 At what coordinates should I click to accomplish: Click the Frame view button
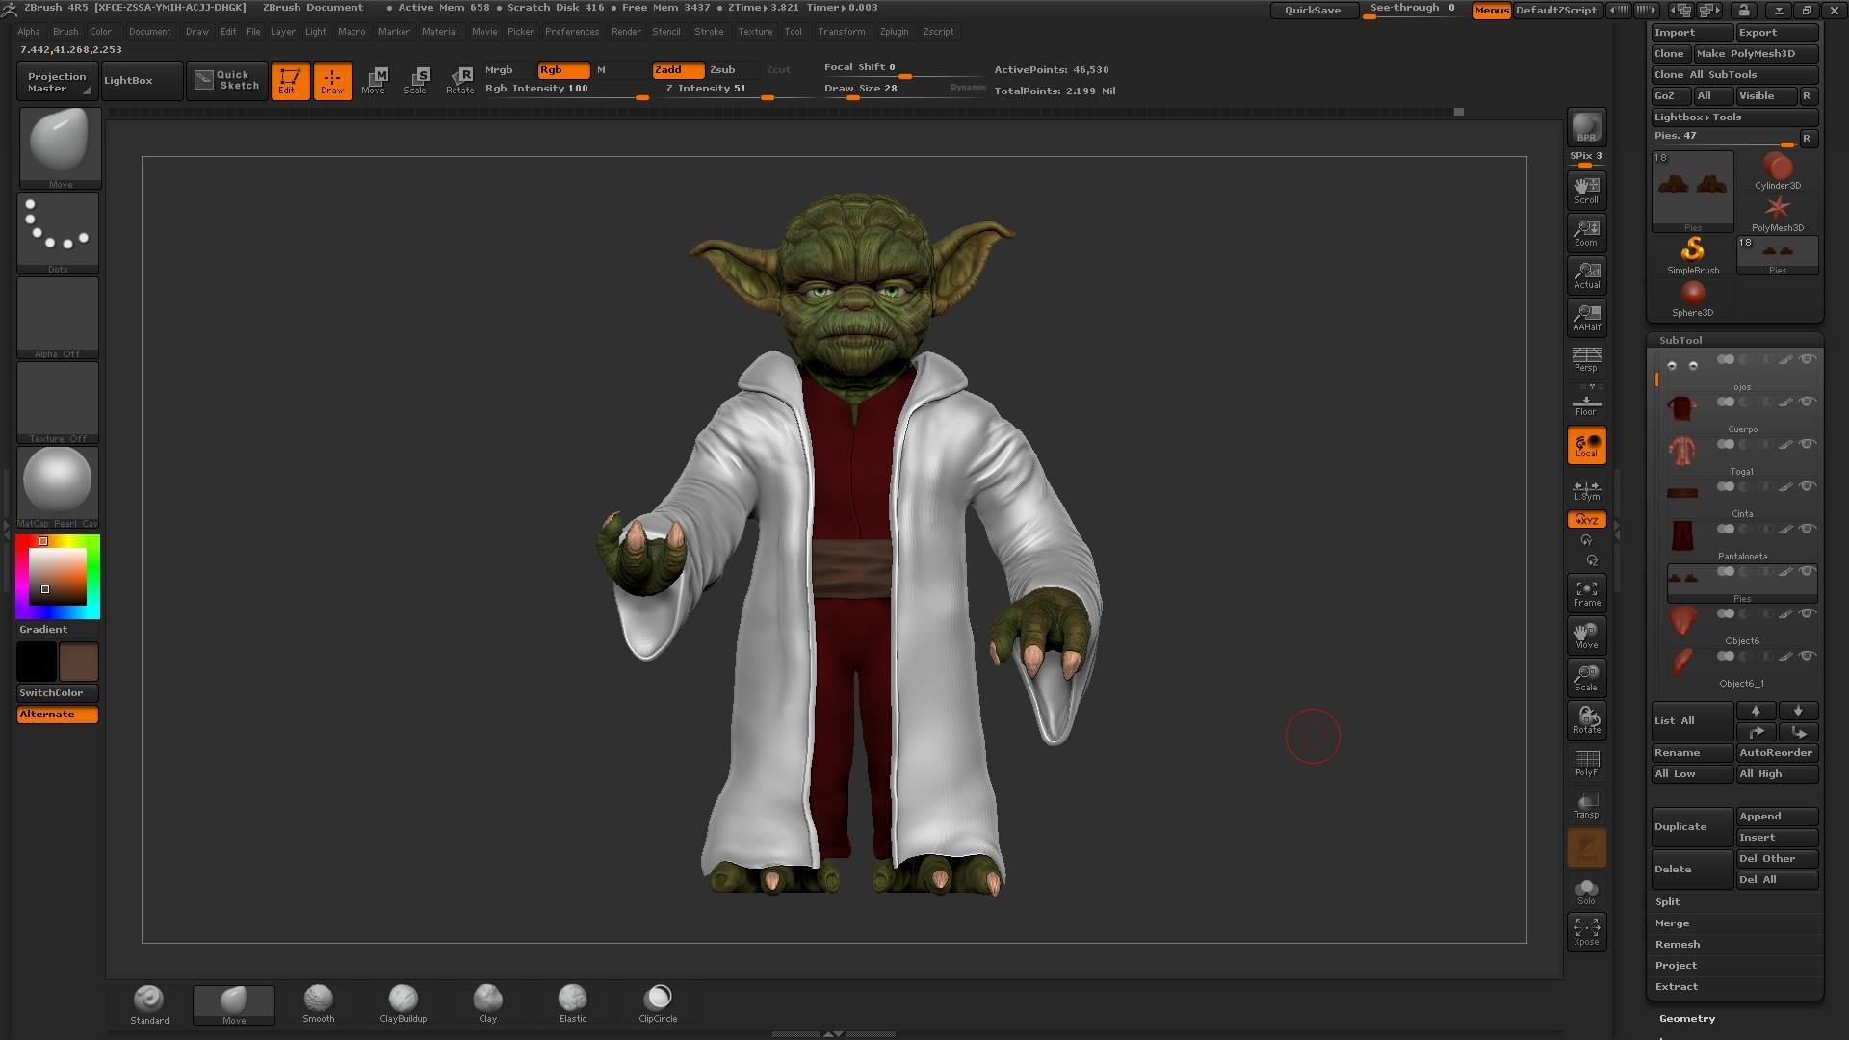click(1586, 593)
